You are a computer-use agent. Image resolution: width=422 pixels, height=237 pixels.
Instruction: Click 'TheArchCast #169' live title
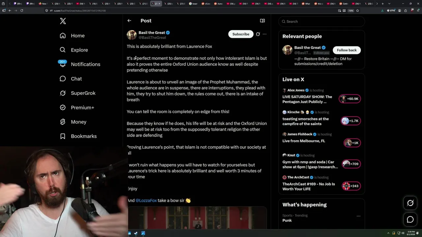(309, 186)
